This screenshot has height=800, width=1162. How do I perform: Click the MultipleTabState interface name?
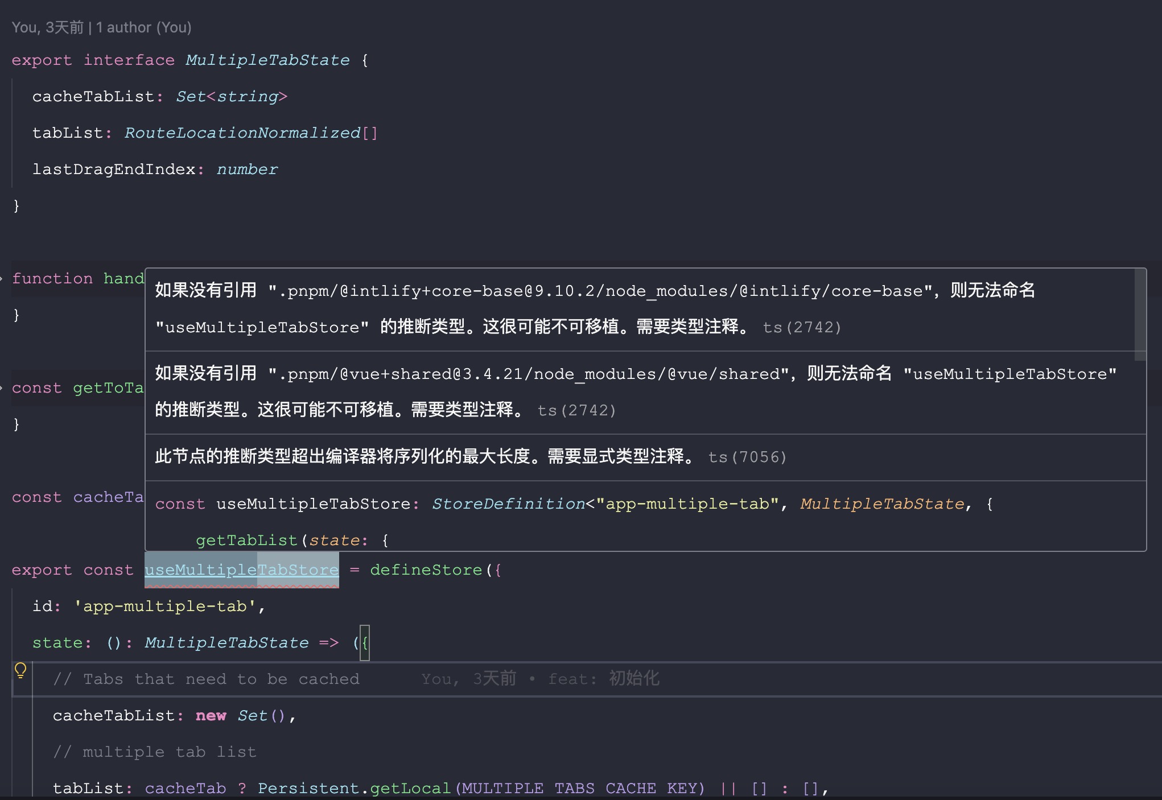tap(267, 60)
